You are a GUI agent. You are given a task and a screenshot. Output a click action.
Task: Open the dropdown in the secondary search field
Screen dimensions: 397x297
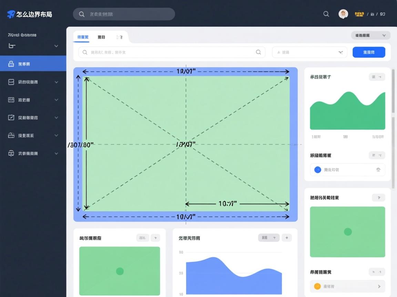point(340,52)
